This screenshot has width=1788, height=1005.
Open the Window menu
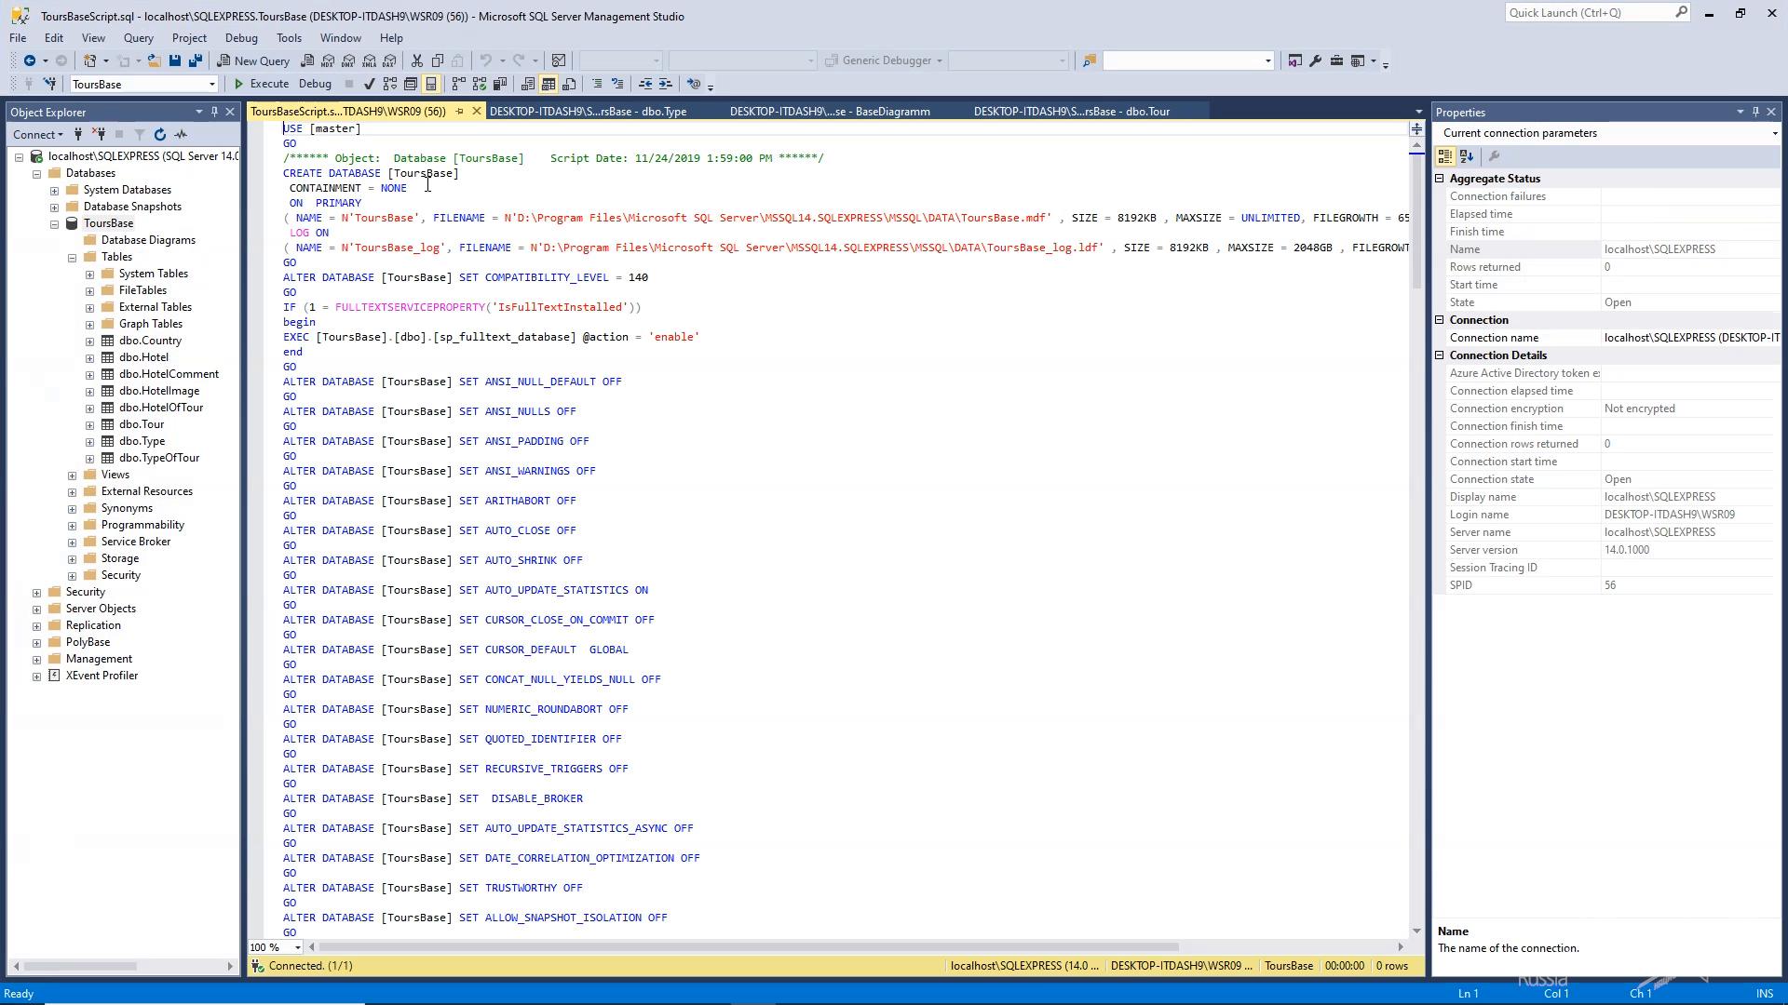point(341,38)
